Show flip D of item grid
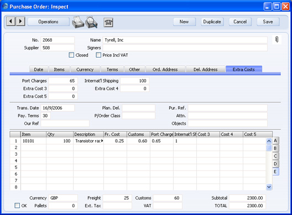 pos(275,164)
